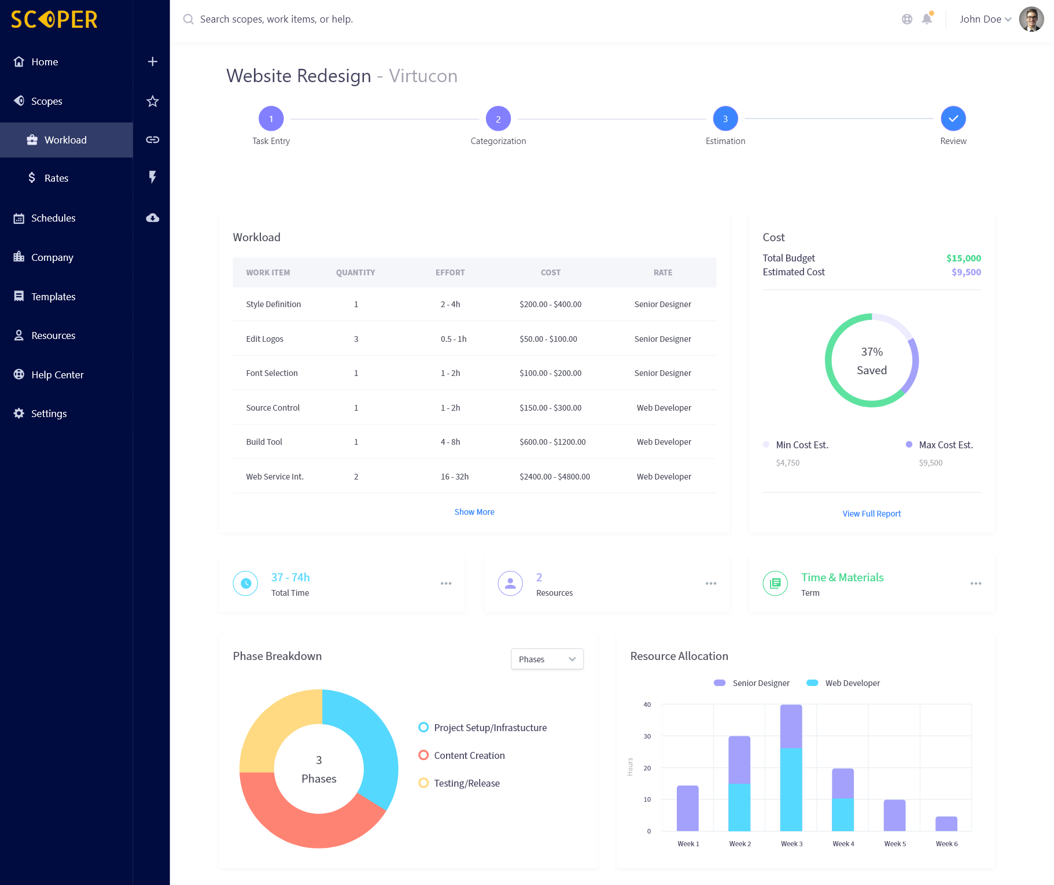Open Templates in the sidebar

coord(67,297)
